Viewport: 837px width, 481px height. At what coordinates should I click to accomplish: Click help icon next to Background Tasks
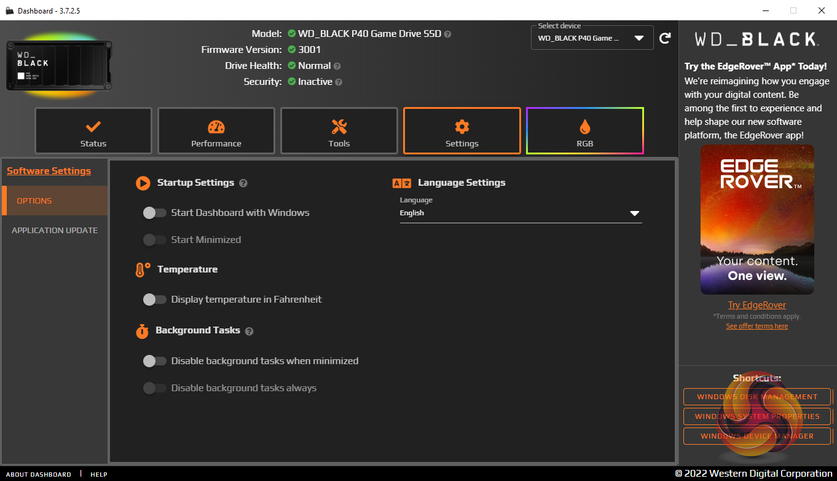pos(249,331)
